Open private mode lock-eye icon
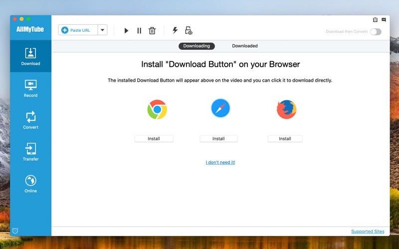 [x=189, y=30]
